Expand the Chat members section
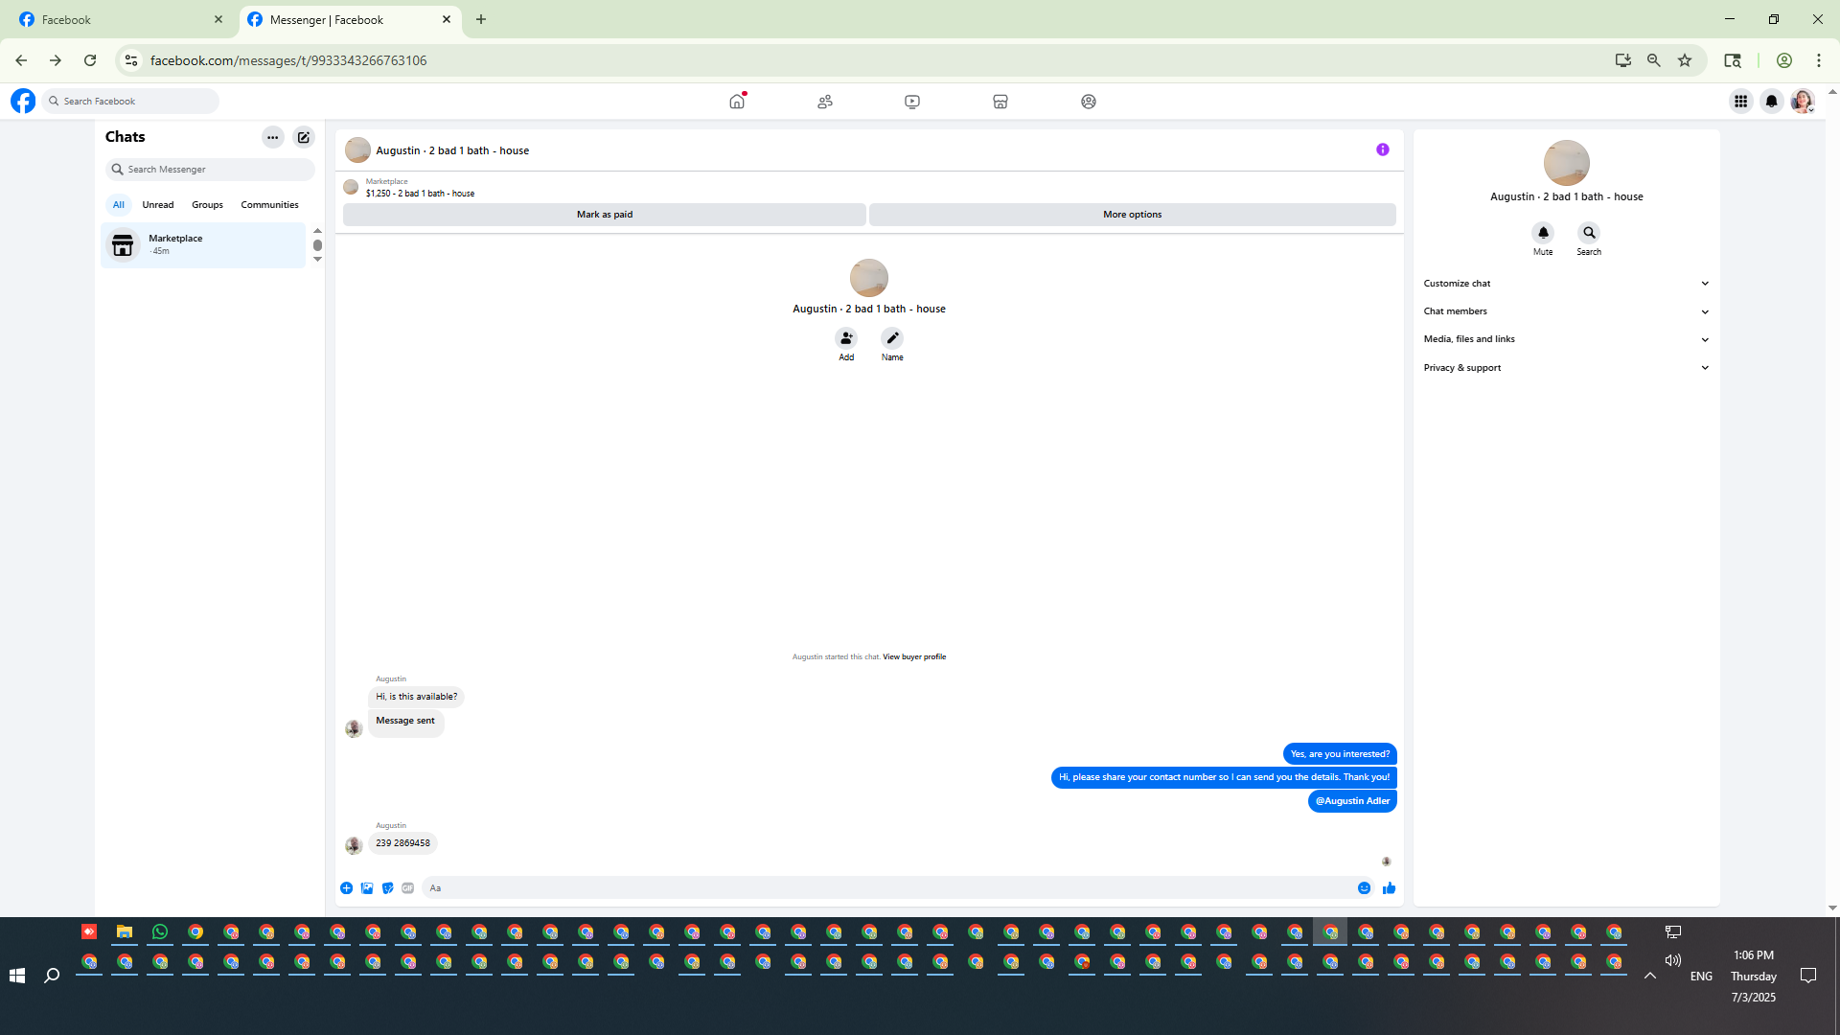This screenshot has height=1035, width=1840. [1565, 311]
